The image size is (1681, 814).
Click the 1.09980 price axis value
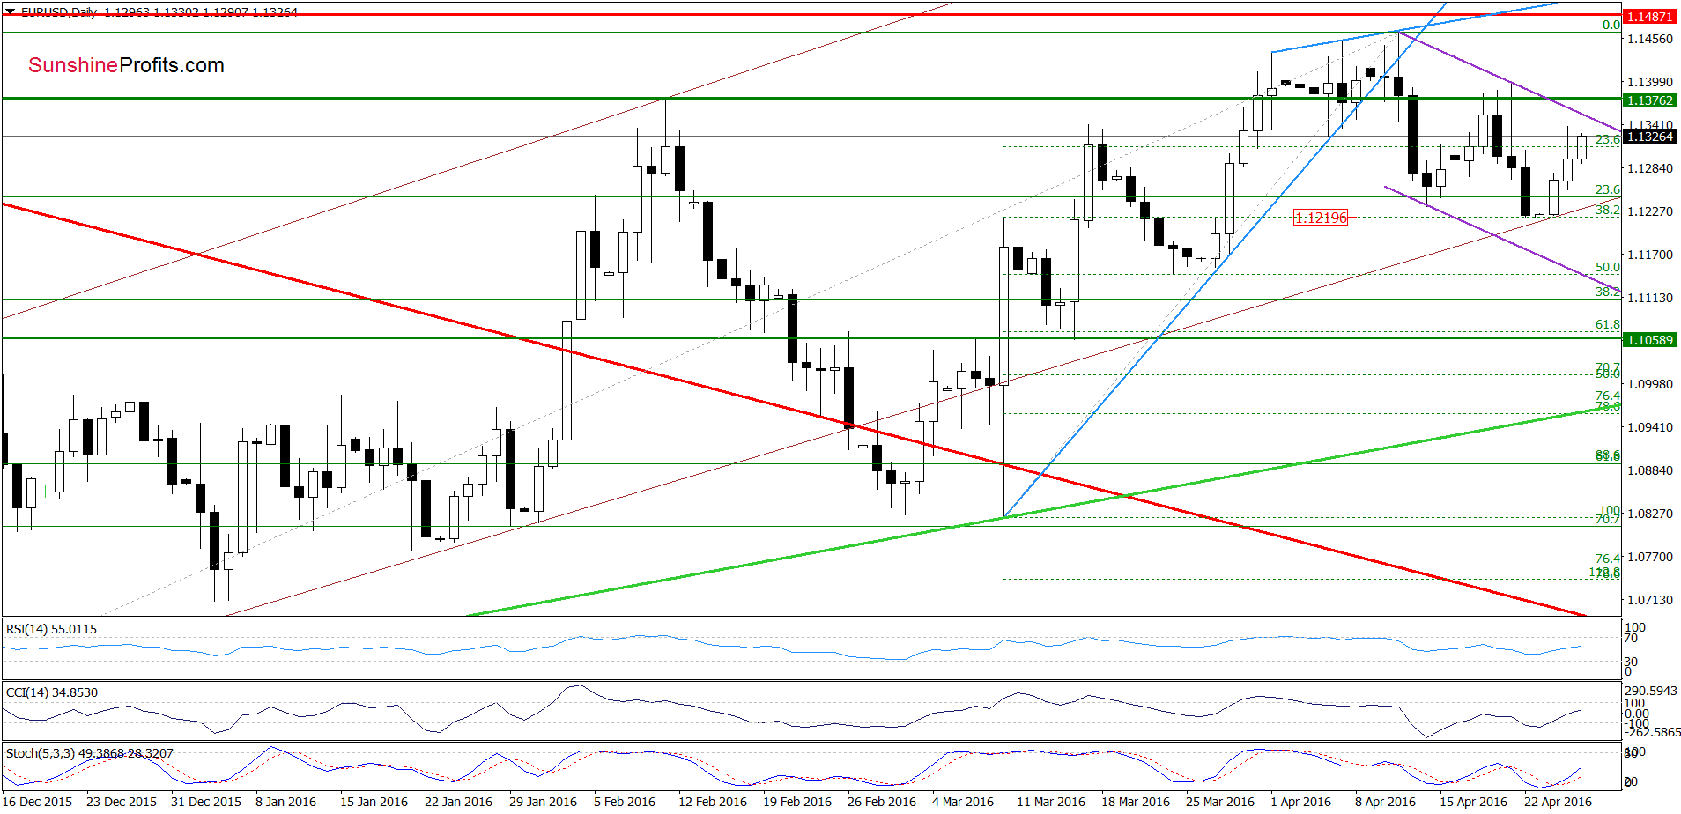coord(1650,384)
